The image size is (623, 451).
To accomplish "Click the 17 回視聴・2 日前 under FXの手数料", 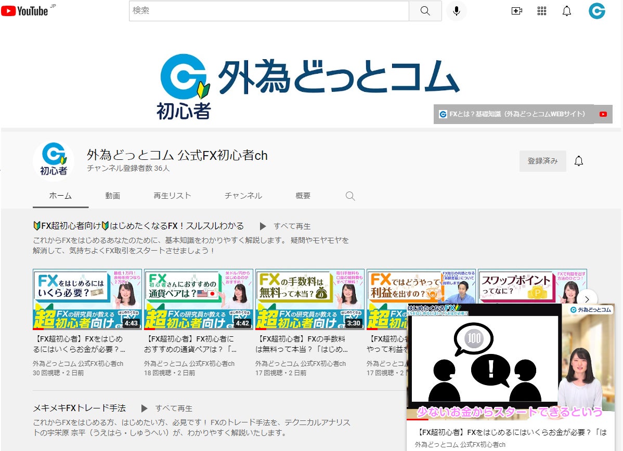I will (281, 373).
